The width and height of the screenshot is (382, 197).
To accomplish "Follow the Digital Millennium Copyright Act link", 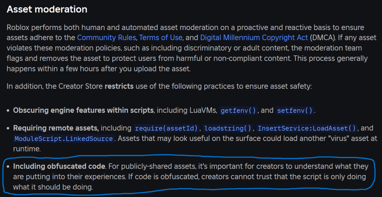I will (x=254, y=37).
